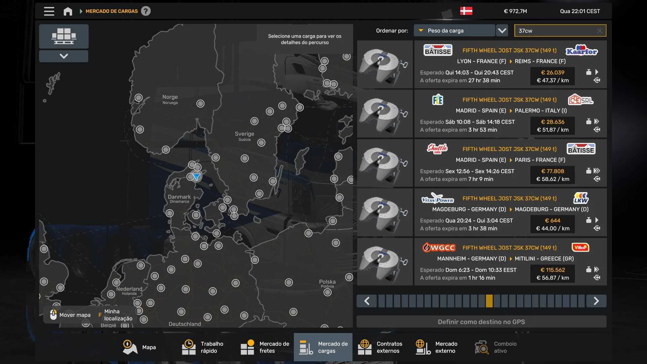Click Definir como destino no GPS button
647x364 pixels.
[x=481, y=322]
